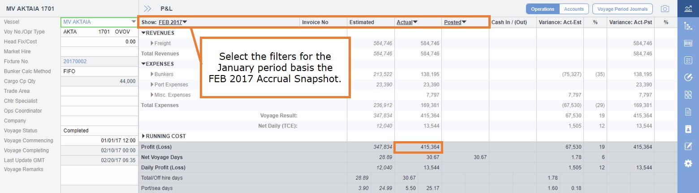The width and height of the screenshot is (699, 193).
Task: Click the edit note pencil icon
Action: point(688,146)
